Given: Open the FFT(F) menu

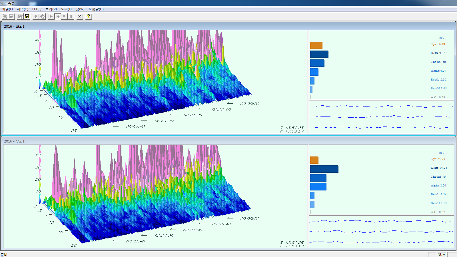Looking at the screenshot, I should click(x=37, y=9).
